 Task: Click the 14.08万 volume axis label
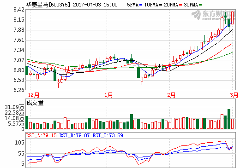coord(15,118)
